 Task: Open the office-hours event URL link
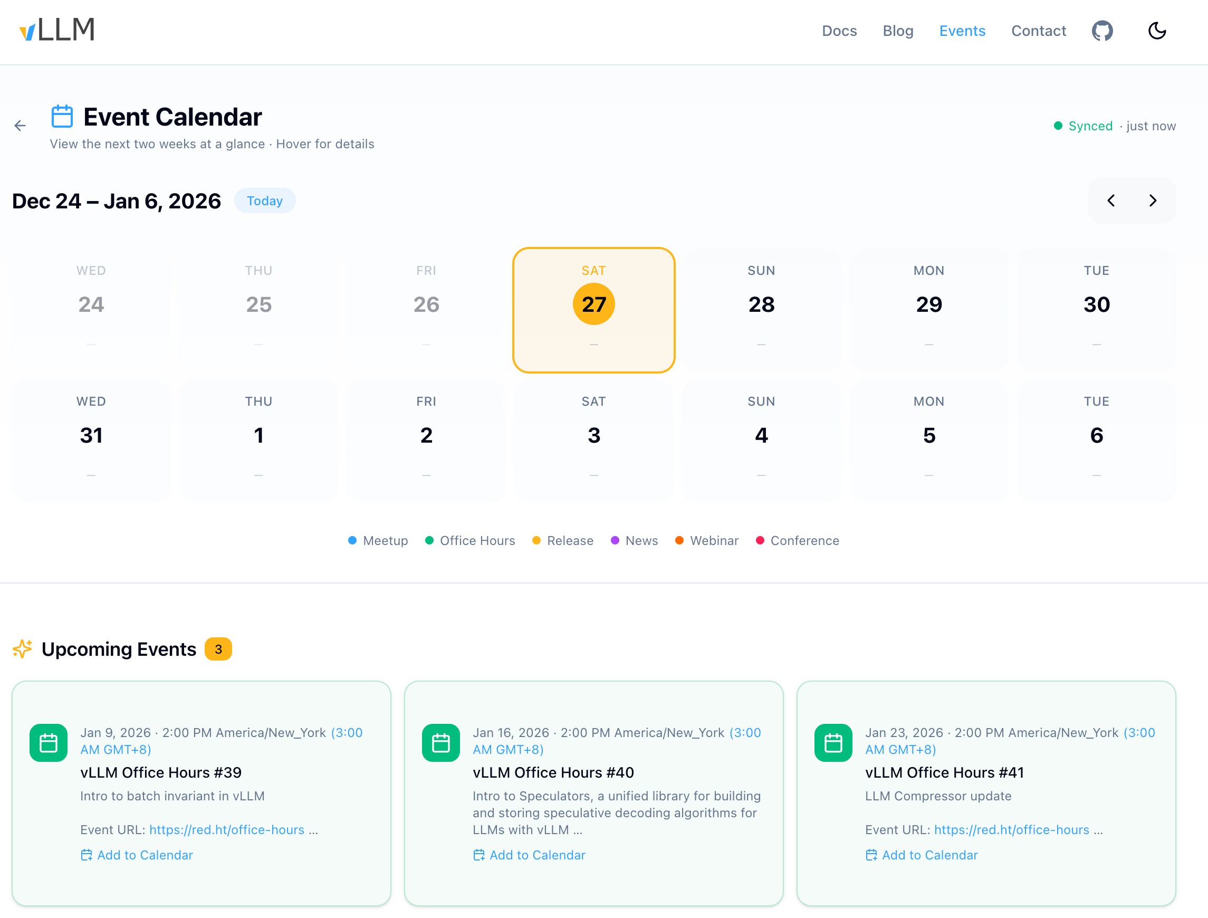pos(227,829)
